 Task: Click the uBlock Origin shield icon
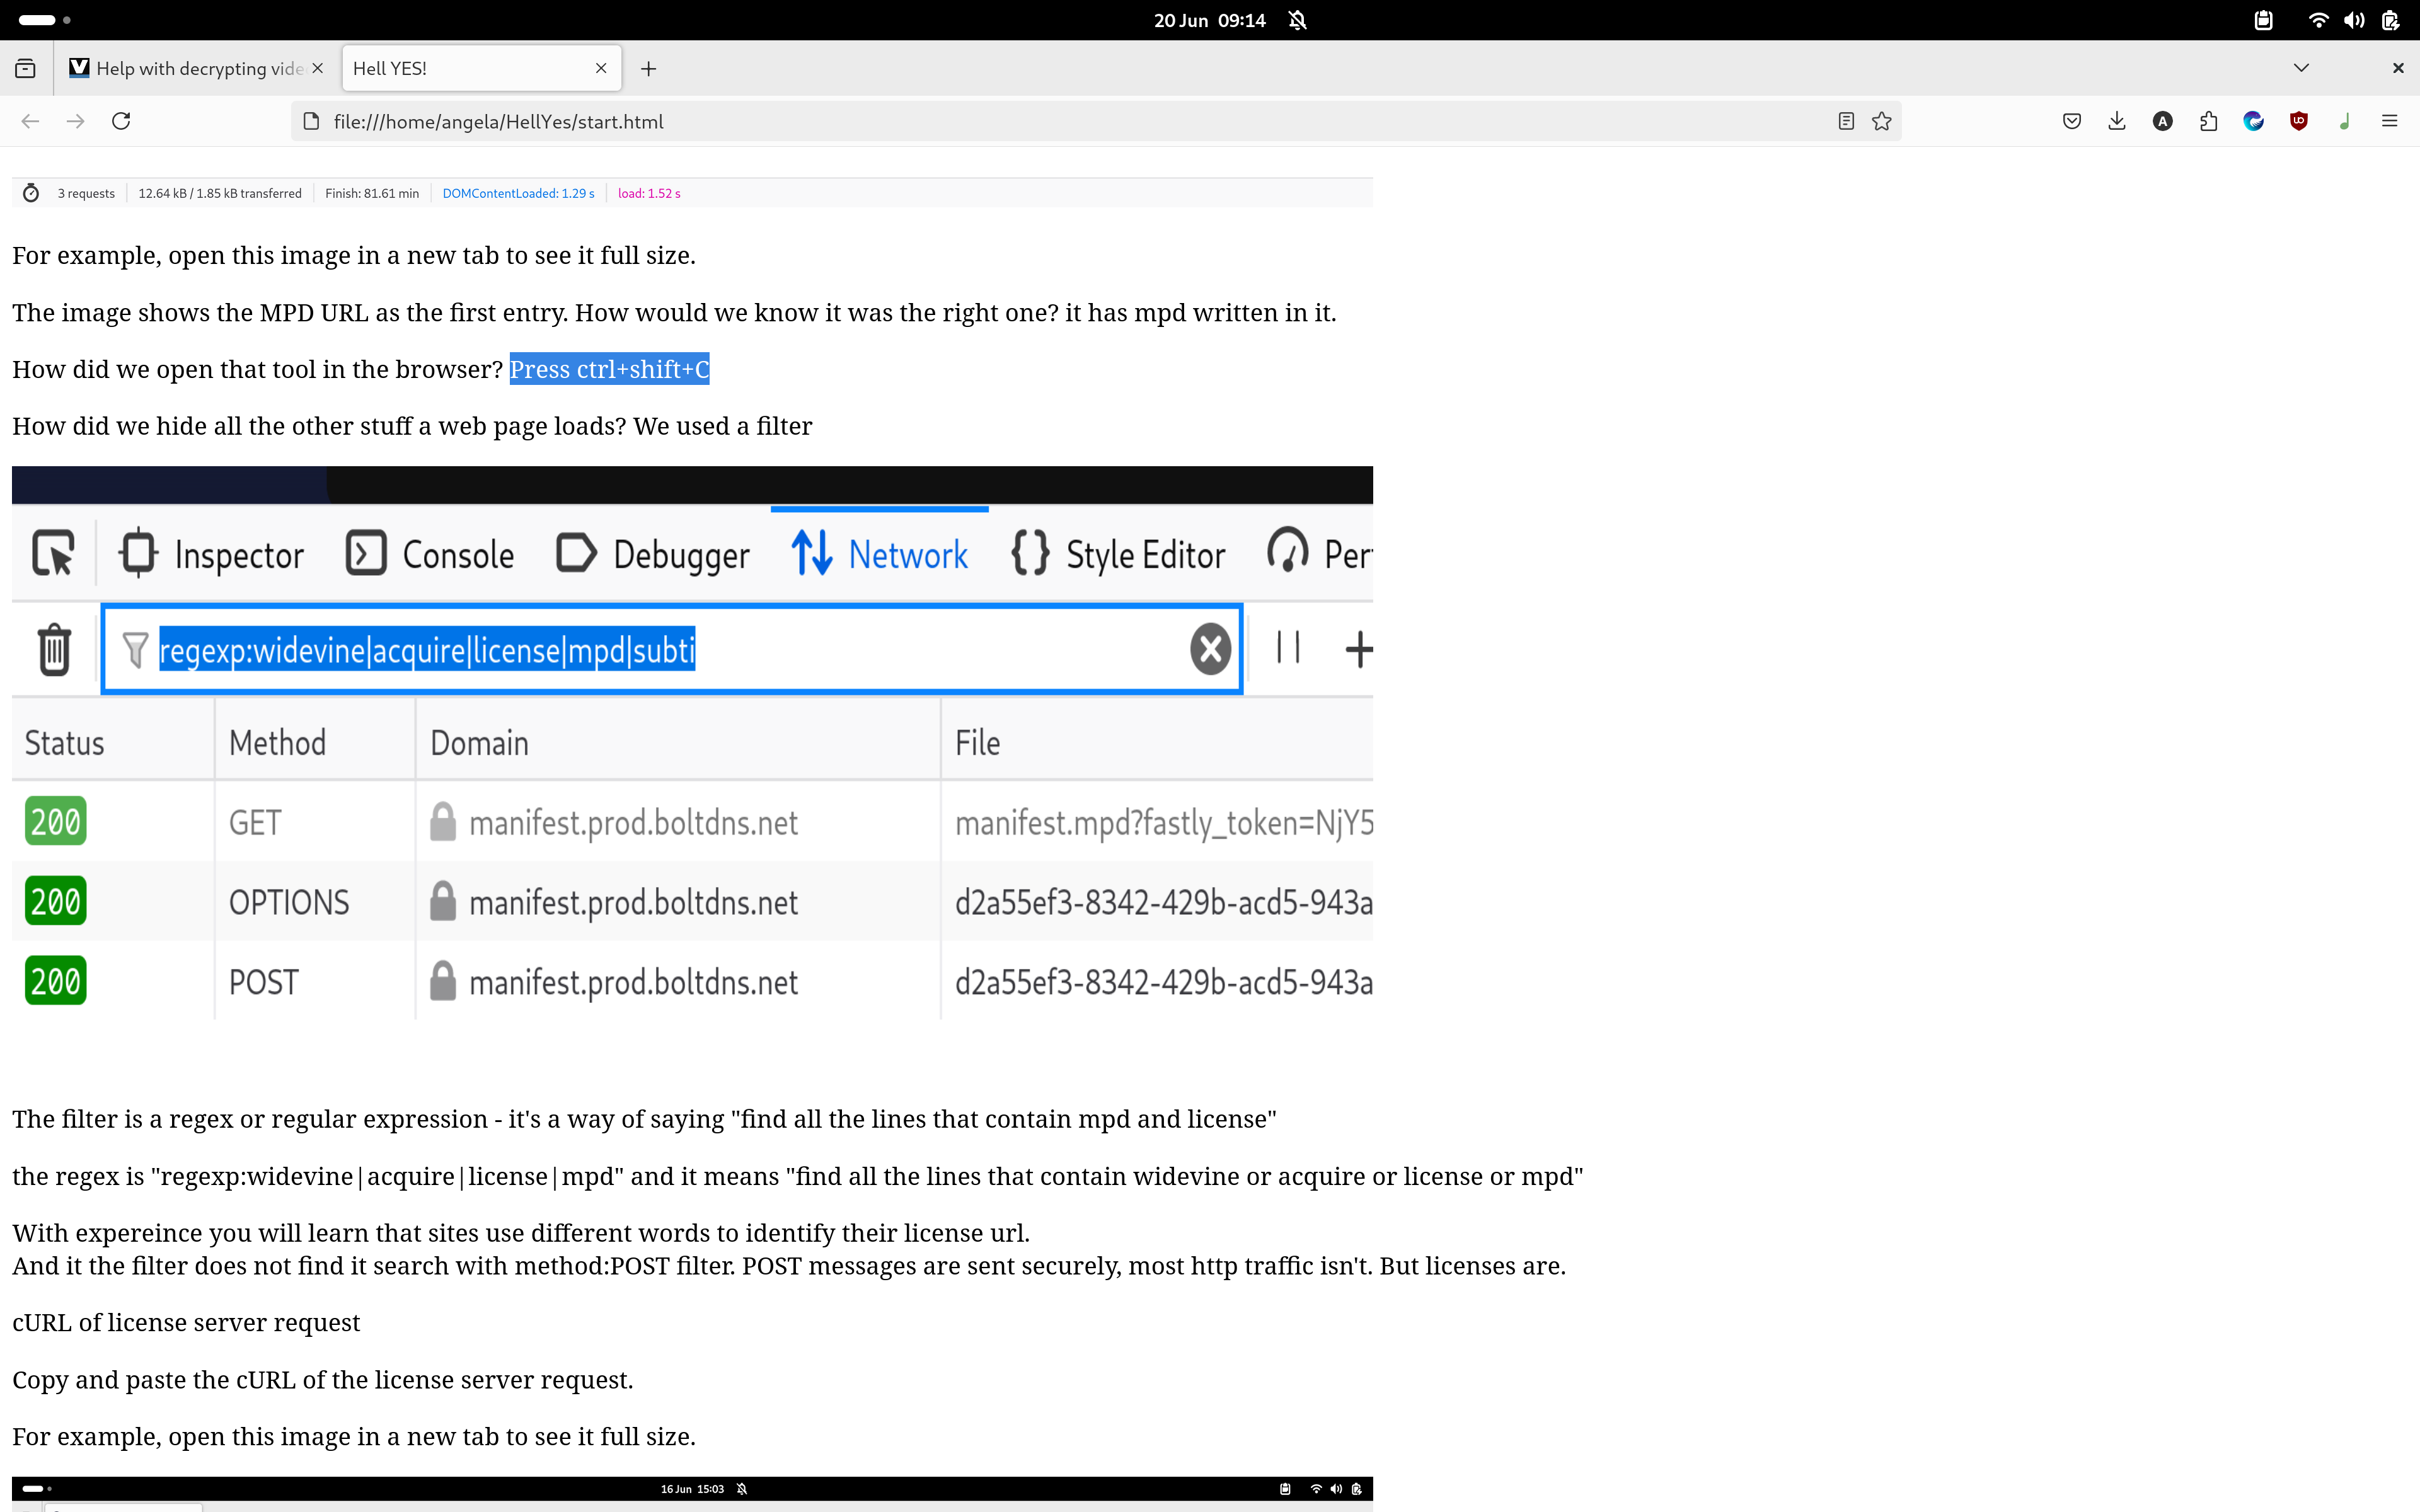(2299, 121)
